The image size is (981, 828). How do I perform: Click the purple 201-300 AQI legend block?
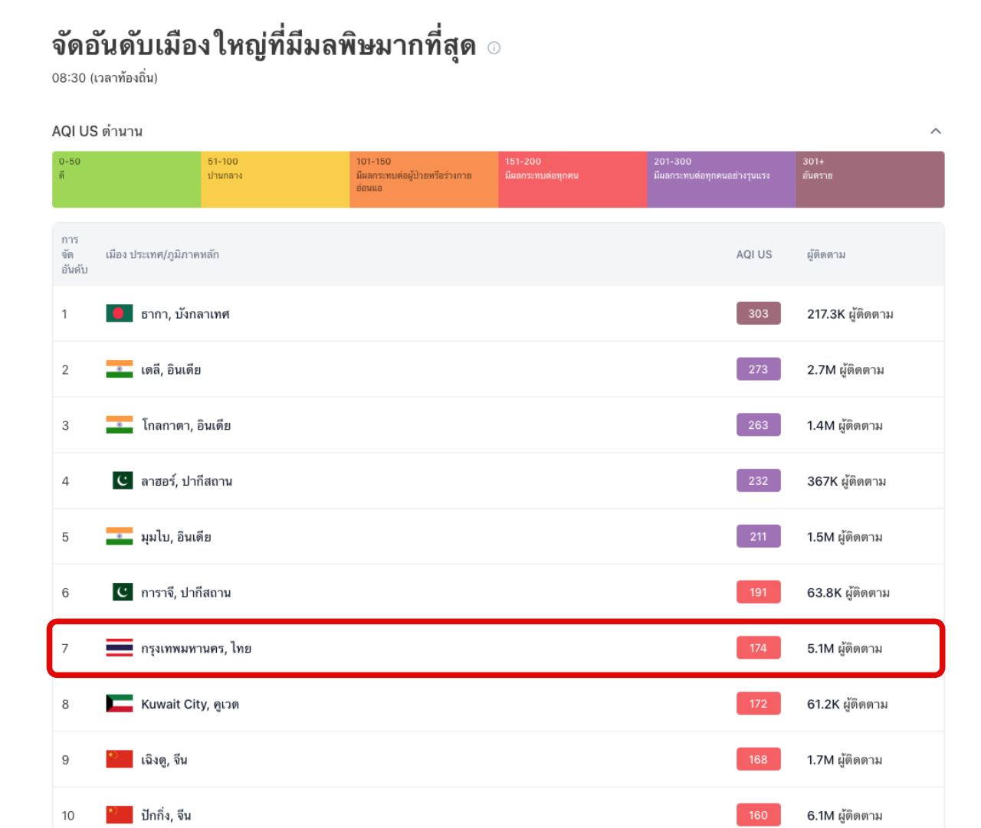[721, 179]
